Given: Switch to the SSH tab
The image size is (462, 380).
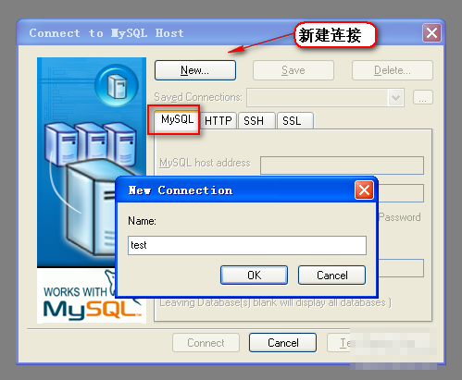Looking at the screenshot, I should (x=256, y=121).
